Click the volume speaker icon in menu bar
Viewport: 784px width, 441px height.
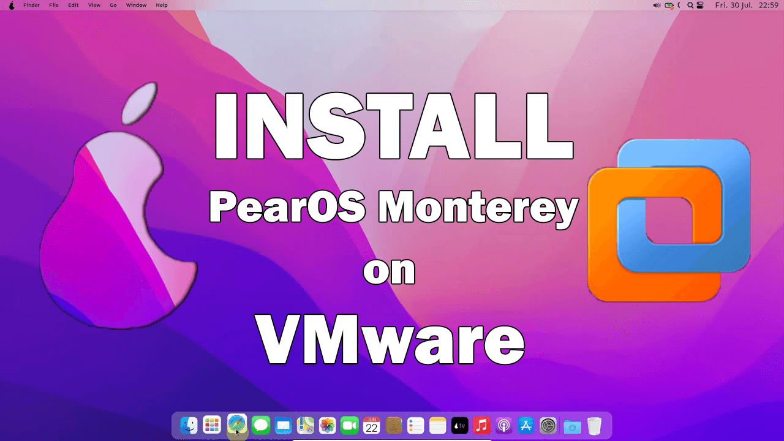point(657,5)
